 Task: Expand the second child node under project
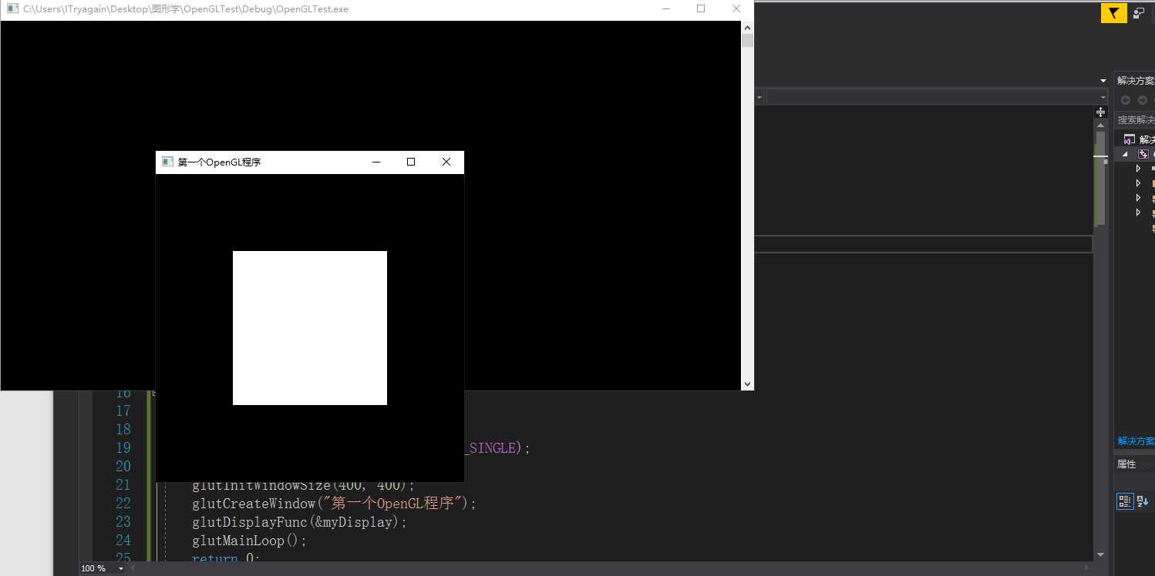(x=1138, y=183)
